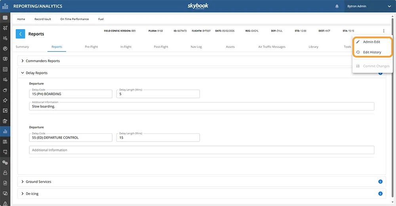Choose Edit History from the menu
This screenshot has height=206, width=396.
[372, 52]
